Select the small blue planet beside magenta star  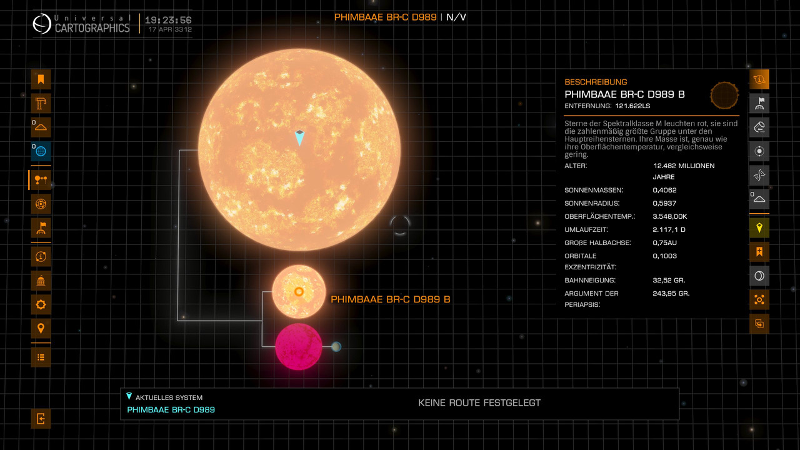[336, 346]
